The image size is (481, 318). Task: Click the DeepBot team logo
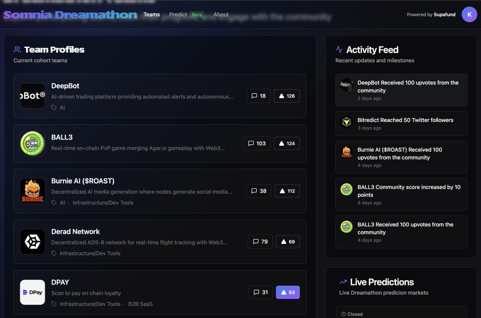[32, 95]
